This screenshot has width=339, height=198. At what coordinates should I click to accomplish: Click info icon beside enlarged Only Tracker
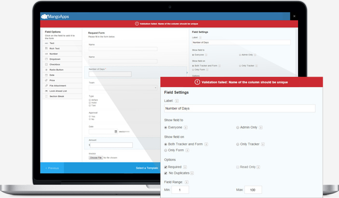click(x=263, y=144)
